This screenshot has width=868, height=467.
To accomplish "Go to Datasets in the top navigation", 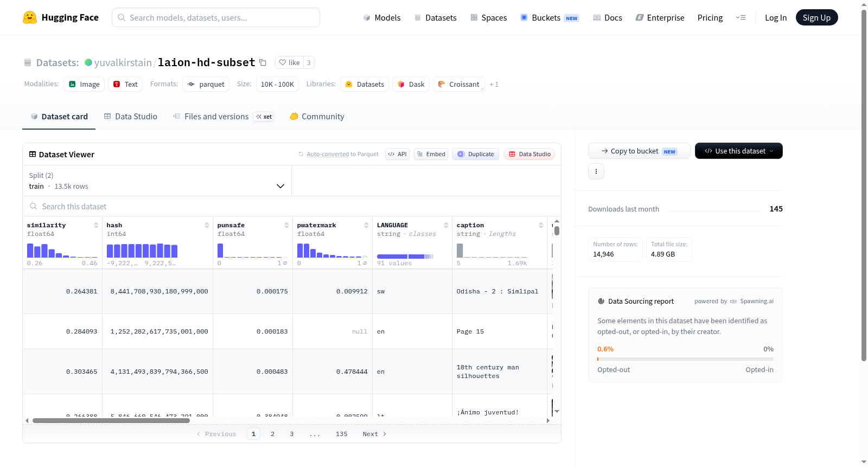I will [436, 17].
